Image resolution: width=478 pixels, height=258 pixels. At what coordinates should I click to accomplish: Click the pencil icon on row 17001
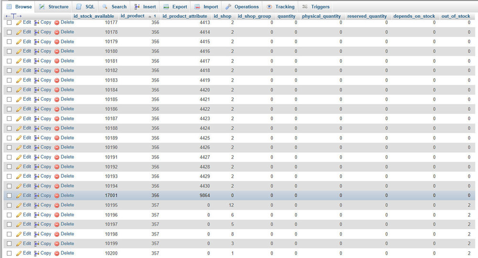(x=19, y=195)
